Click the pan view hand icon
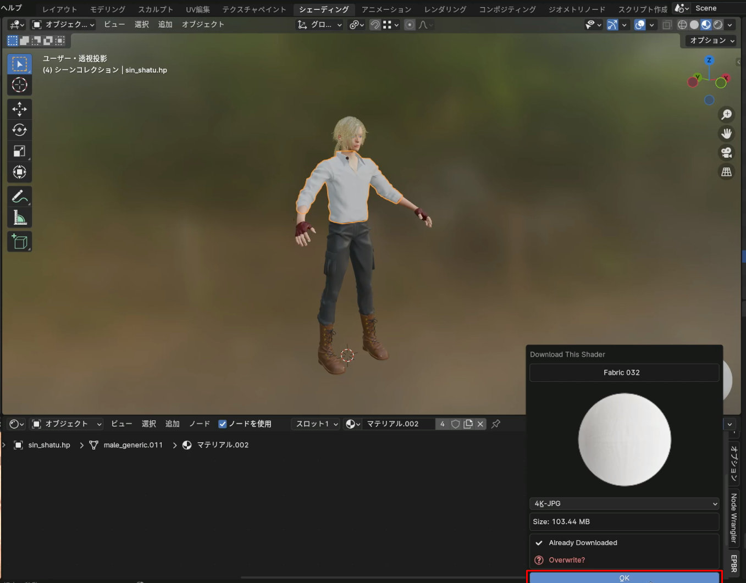Image resolution: width=746 pixels, height=583 pixels. click(x=727, y=134)
